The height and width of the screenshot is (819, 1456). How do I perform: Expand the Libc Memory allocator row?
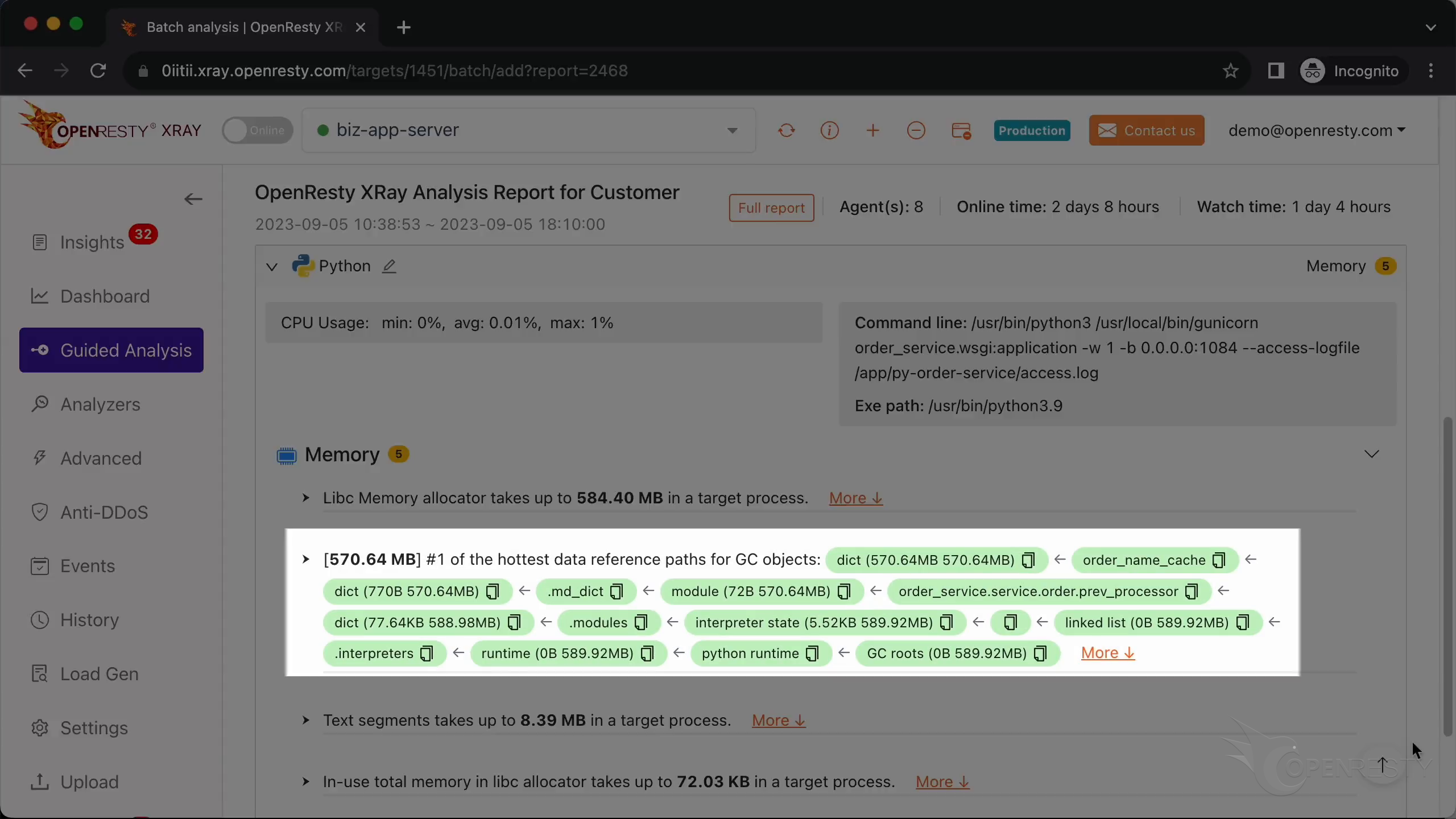tap(306, 498)
